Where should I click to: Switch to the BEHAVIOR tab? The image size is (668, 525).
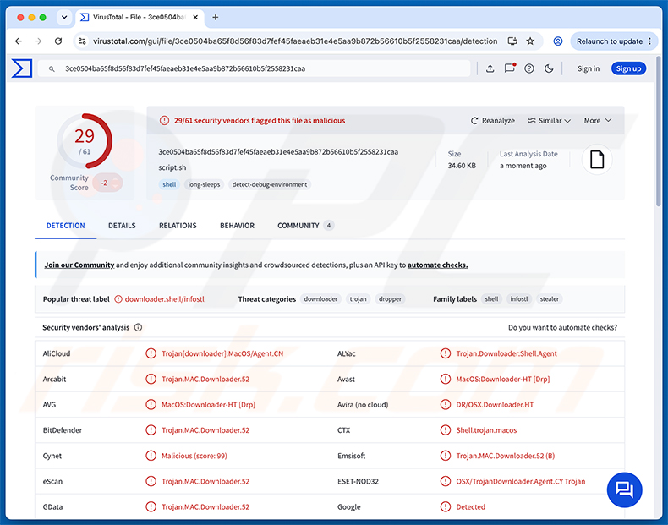237,225
